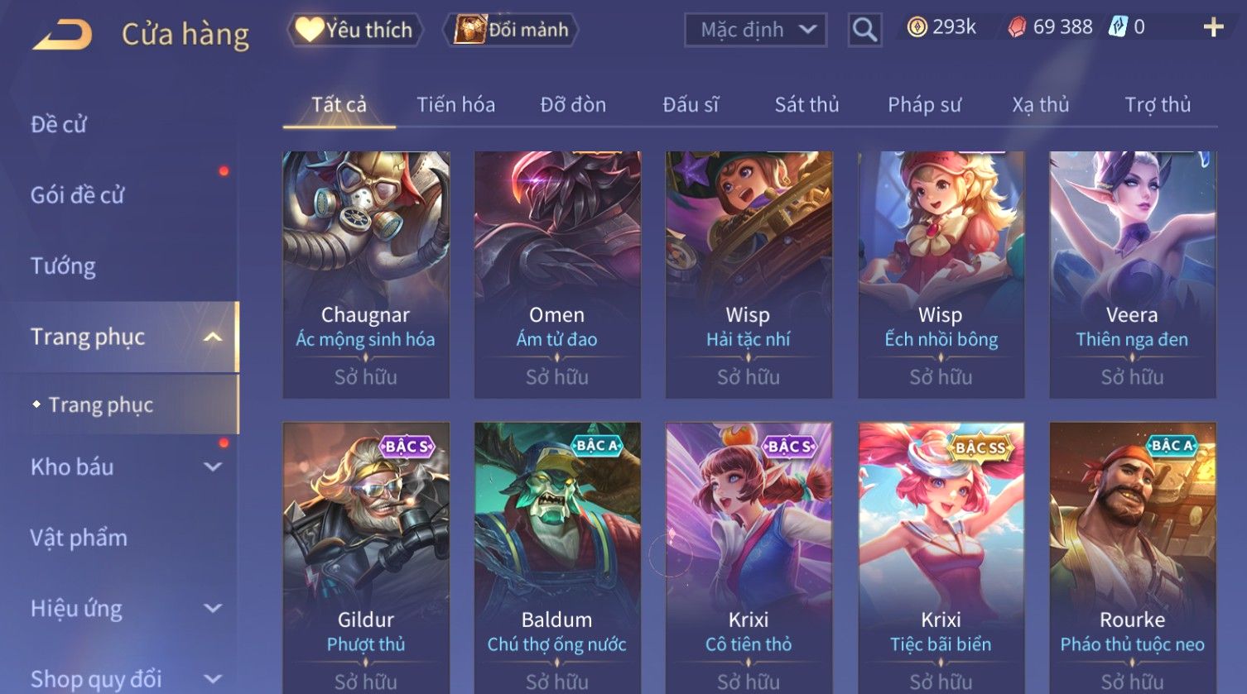The width and height of the screenshot is (1247, 694).
Task: Go to Tướng in the sidebar
Action: point(63,266)
